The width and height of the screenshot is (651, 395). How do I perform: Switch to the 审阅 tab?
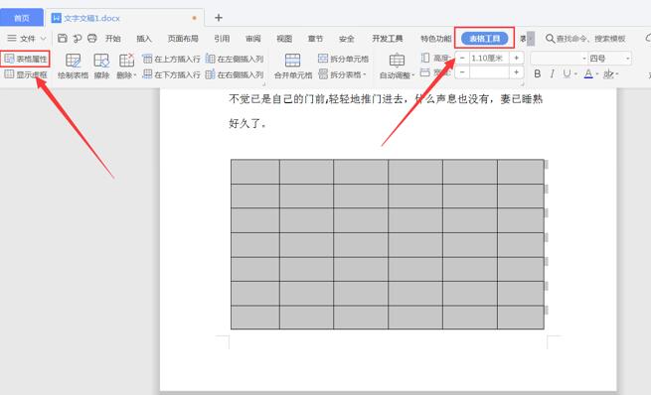click(252, 39)
